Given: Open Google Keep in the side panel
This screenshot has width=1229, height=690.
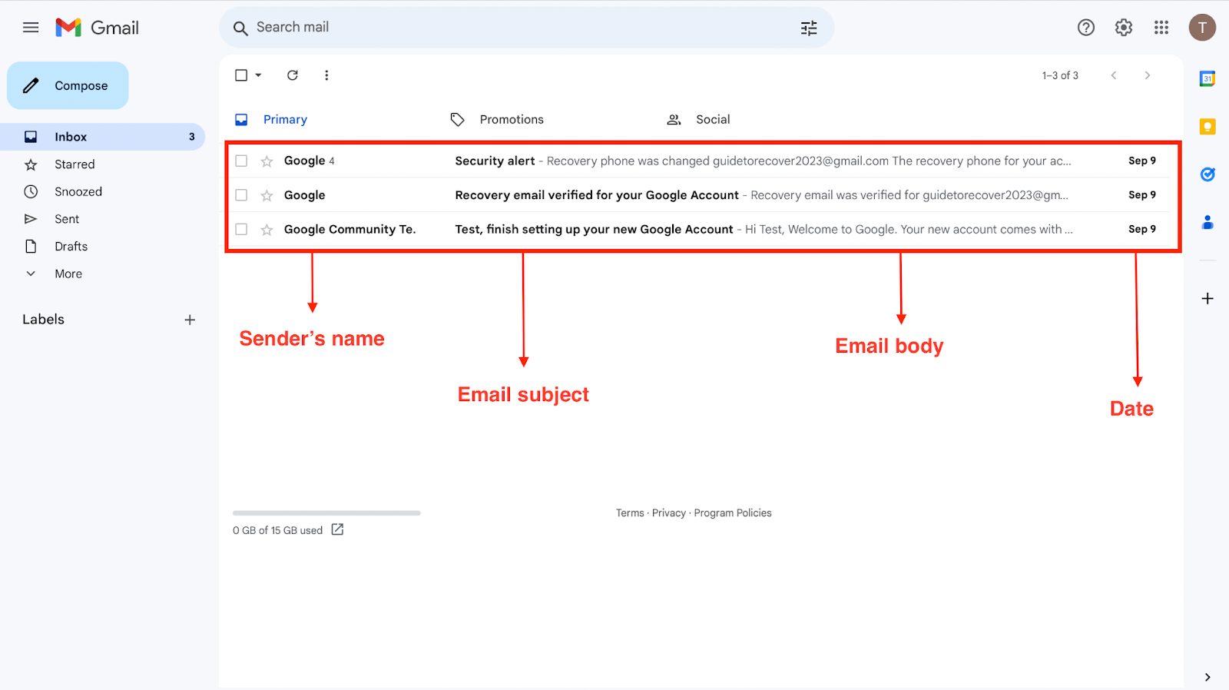Looking at the screenshot, I should click(x=1207, y=127).
